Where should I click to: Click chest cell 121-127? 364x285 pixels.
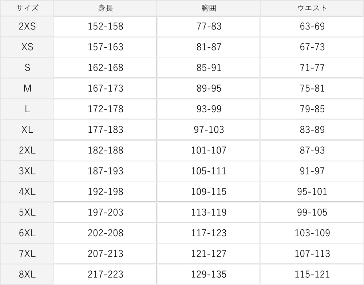tap(209, 253)
